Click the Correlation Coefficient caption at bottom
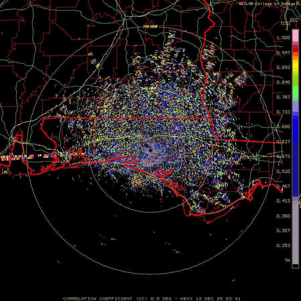The height and width of the screenshot is (301, 301). pos(152,299)
